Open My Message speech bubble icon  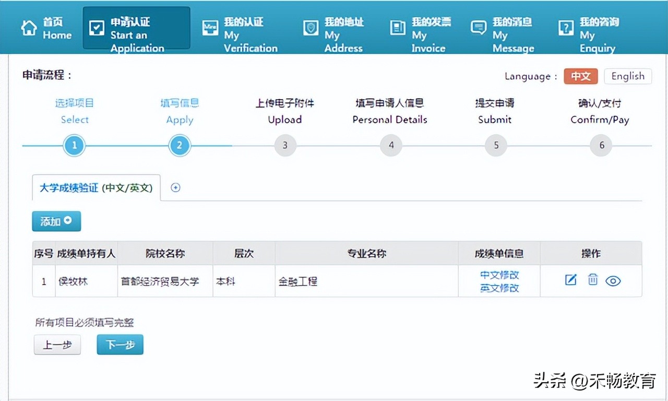point(478,27)
